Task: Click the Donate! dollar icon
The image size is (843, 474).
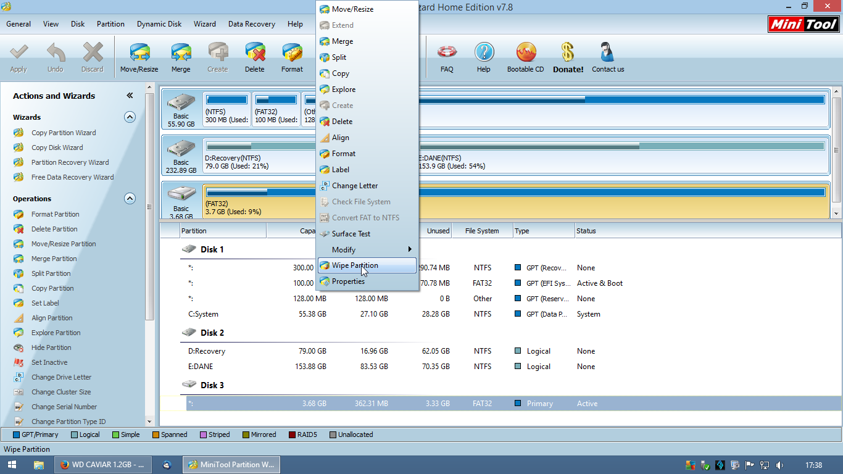Action: point(568,57)
